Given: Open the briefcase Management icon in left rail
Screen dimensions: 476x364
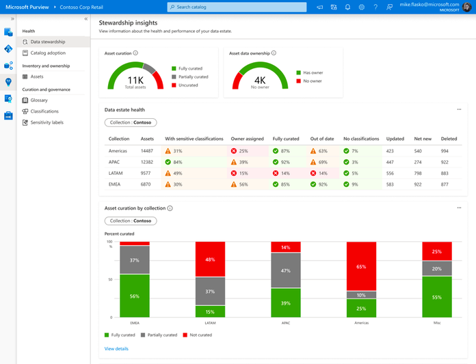Looking at the screenshot, I should pos(8,115).
